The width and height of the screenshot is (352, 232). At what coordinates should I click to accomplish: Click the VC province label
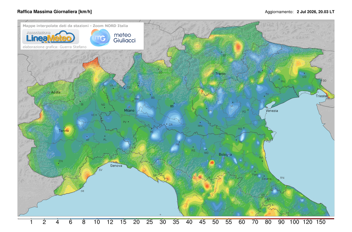(x=93, y=115)
